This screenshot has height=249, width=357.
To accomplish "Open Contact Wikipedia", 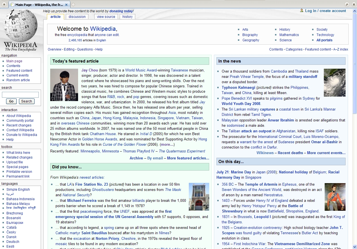I will pos(20,130).
